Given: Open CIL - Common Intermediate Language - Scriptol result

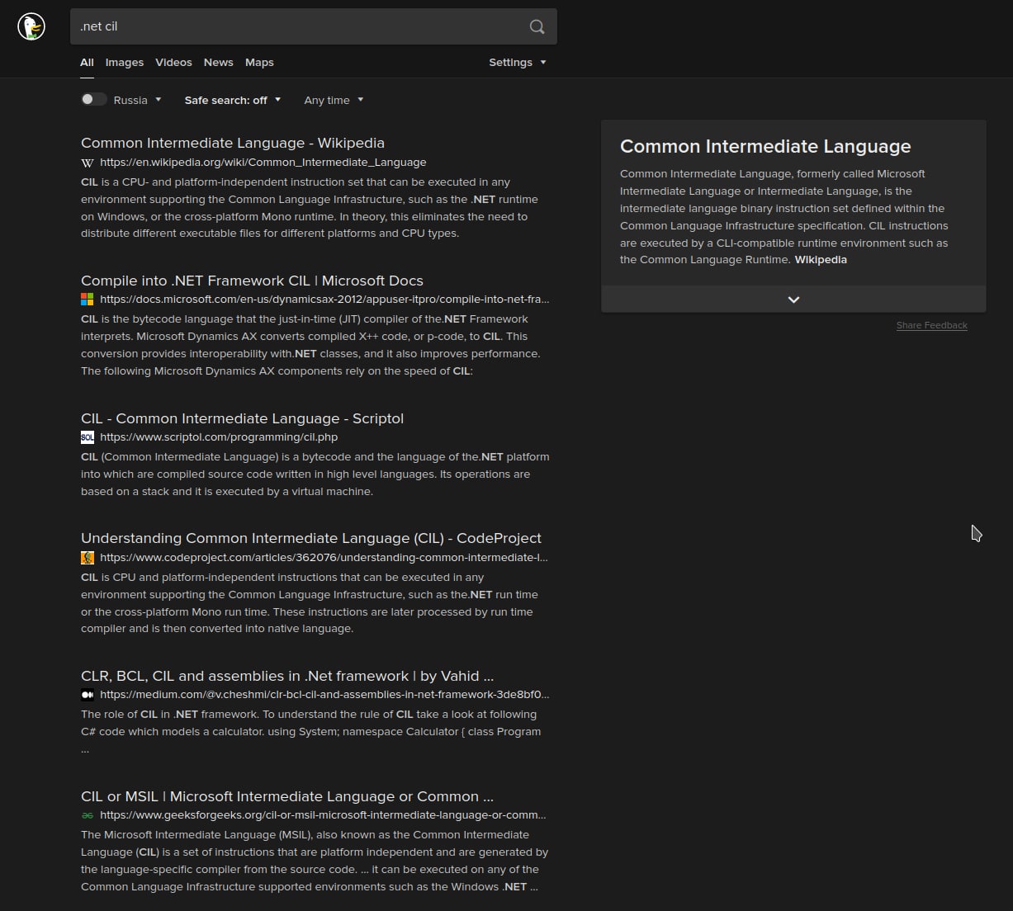Looking at the screenshot, I should [242, 418].
